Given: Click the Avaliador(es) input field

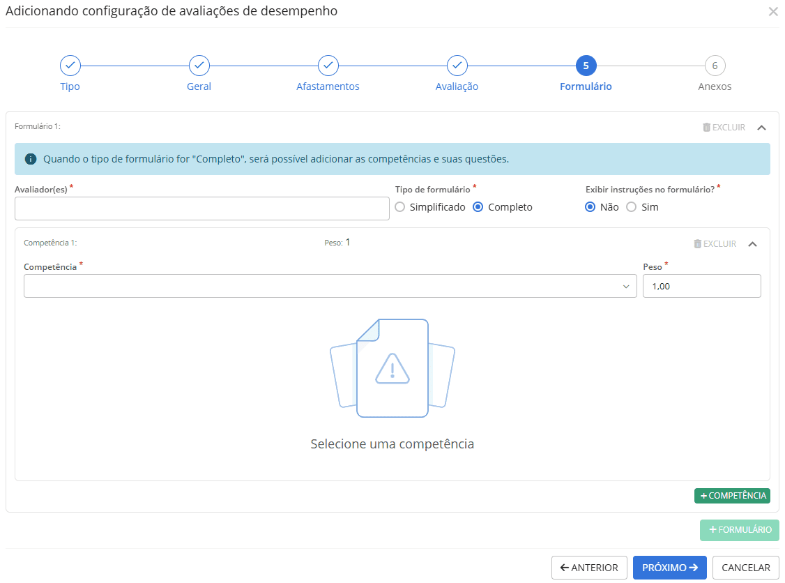Looking at the screenshot, I should tap(201, 209).
